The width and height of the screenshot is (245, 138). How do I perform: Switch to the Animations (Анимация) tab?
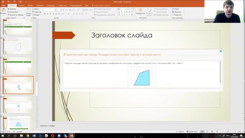(x=51, y=5)
